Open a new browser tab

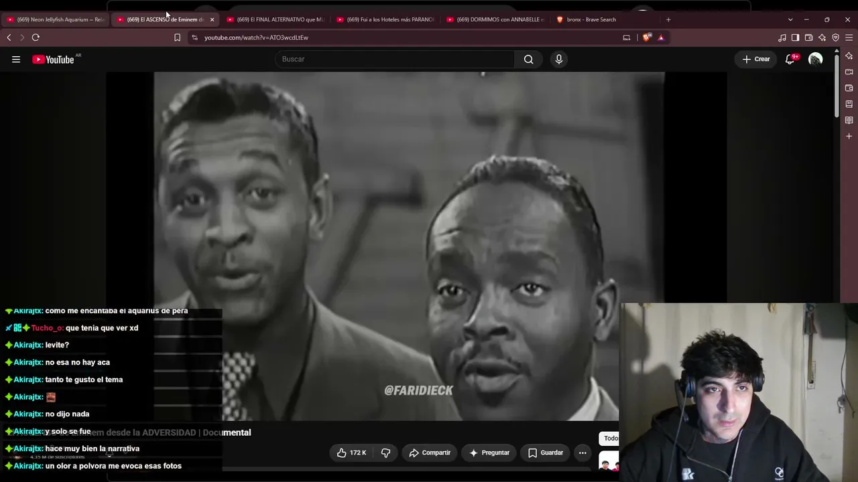coord(668,19)
